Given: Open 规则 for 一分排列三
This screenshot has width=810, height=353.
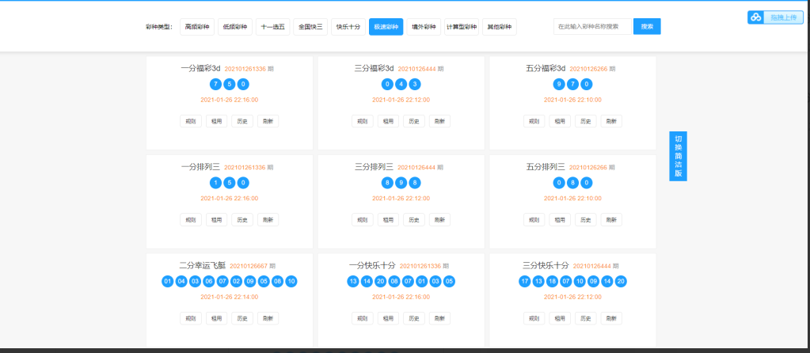Looking at the screenshot, I should 191,220.
